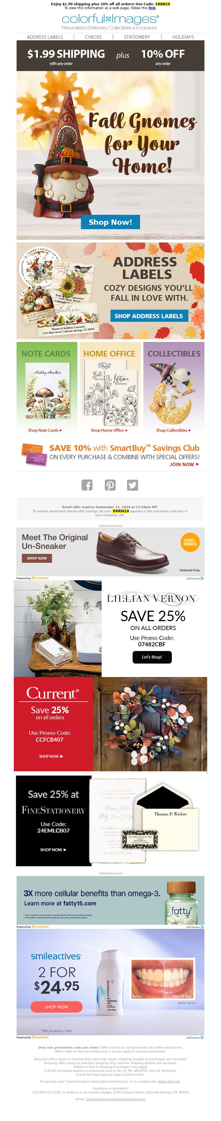Open the Facebook social icon
The width and height of the screenshot is (221, 1121).
(x=87, y=485)
